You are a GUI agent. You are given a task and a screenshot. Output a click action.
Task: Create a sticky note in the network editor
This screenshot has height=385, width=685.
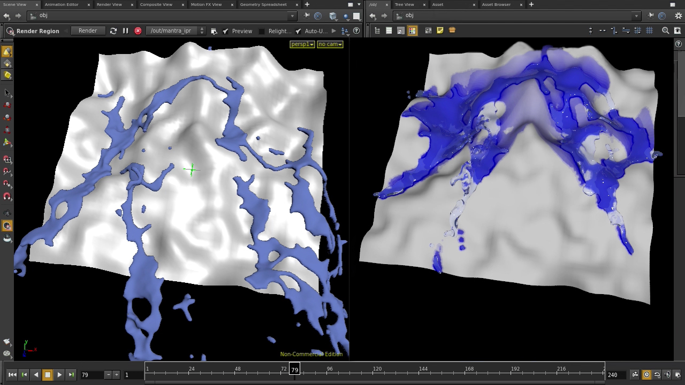pos(440,30)
